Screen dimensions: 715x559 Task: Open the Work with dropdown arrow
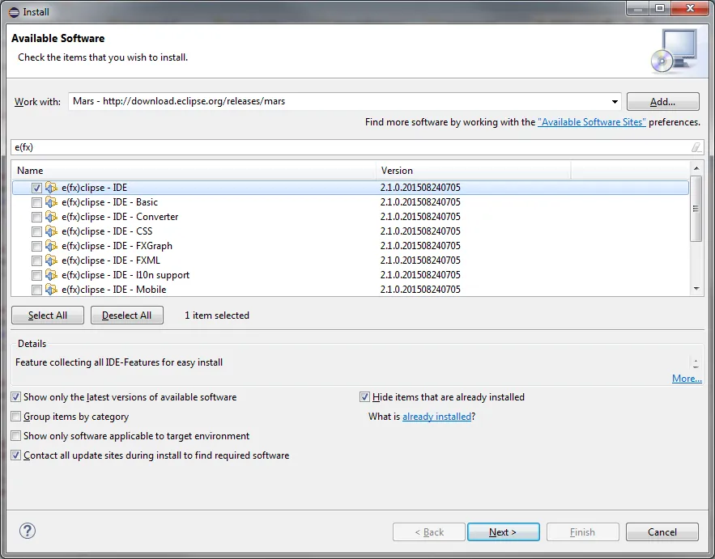[x=615, y=102]
